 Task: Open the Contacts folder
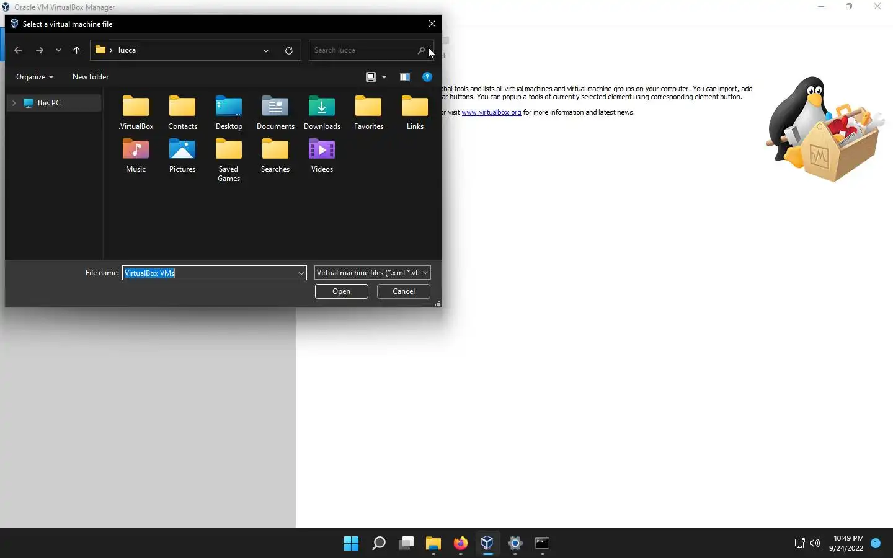point(182,113)
